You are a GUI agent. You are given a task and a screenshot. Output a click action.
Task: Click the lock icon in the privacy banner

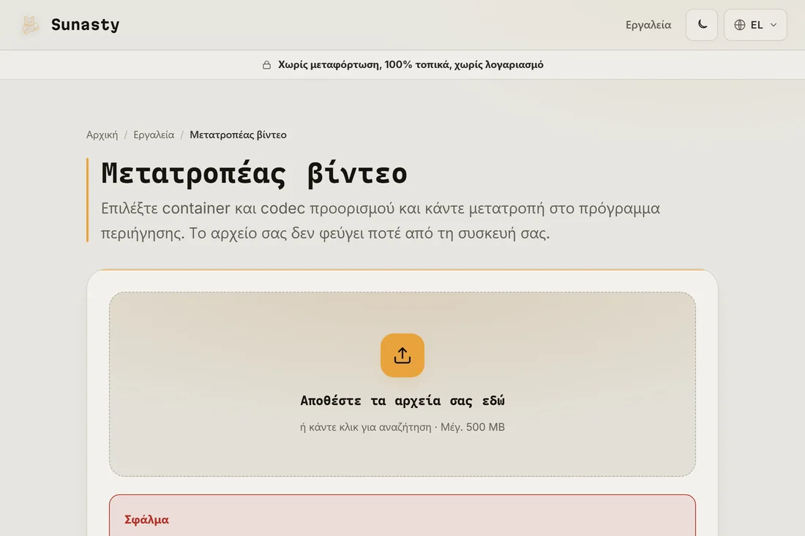tap(266, 64)
